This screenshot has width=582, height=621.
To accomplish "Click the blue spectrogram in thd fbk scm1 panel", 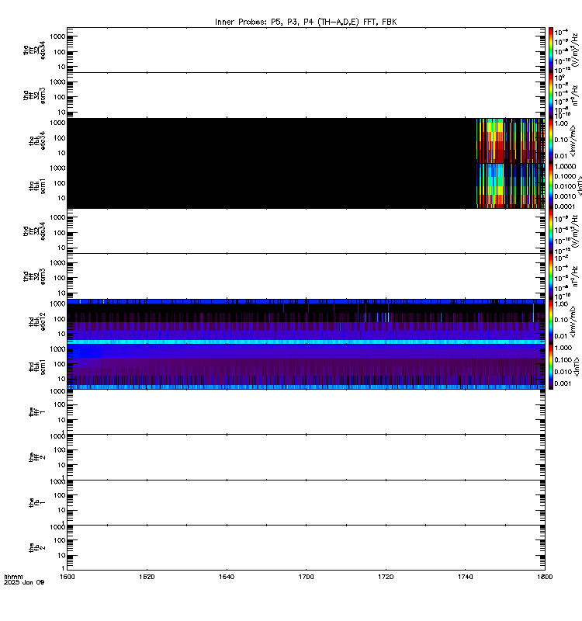I will pyautogui.click(x=306, y=366).
